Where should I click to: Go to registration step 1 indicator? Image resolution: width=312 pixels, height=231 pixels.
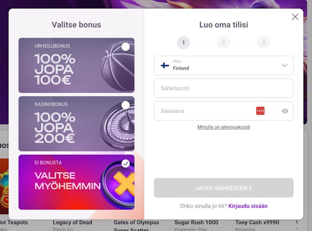point(184,43)
